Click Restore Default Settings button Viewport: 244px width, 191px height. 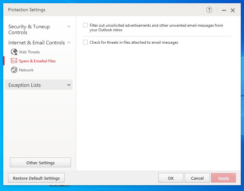pos(36,178)
